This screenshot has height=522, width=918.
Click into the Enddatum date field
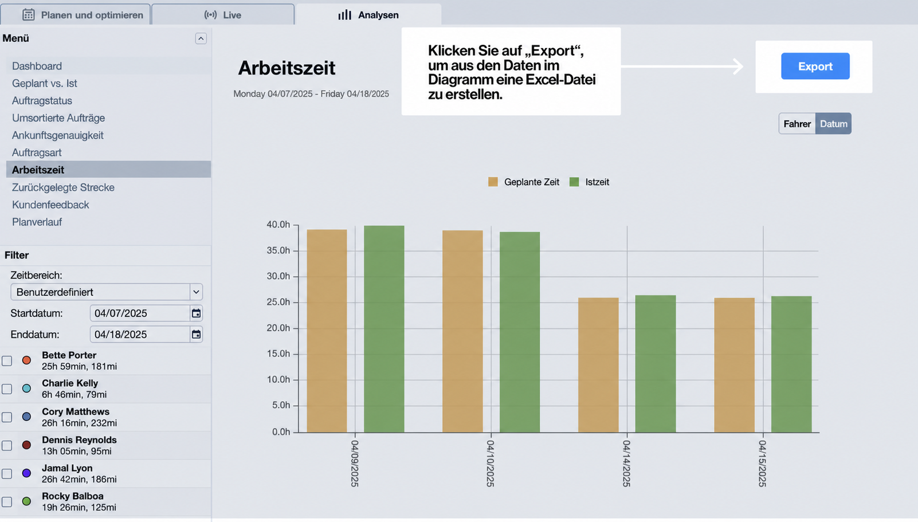tap(140, 335)
